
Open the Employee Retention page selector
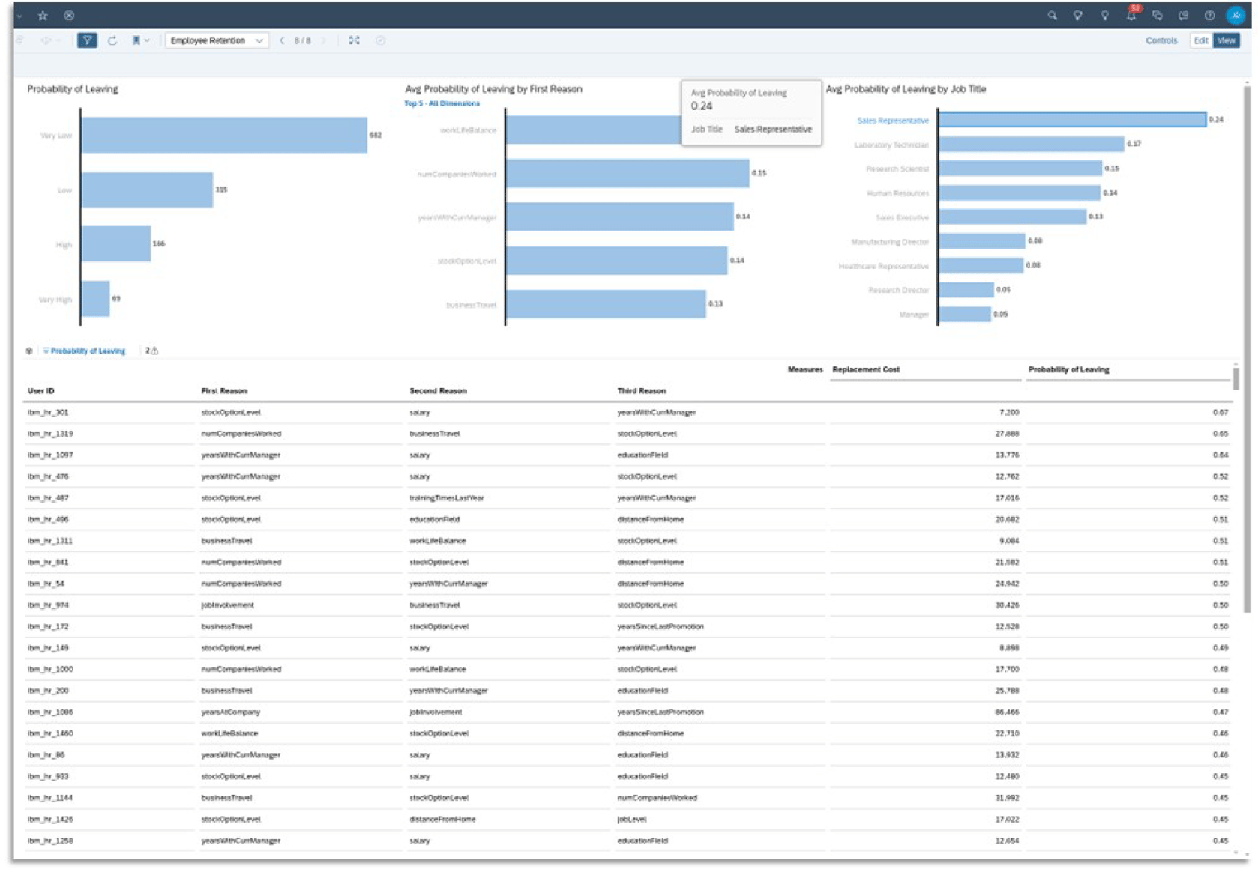click(217, 40)
